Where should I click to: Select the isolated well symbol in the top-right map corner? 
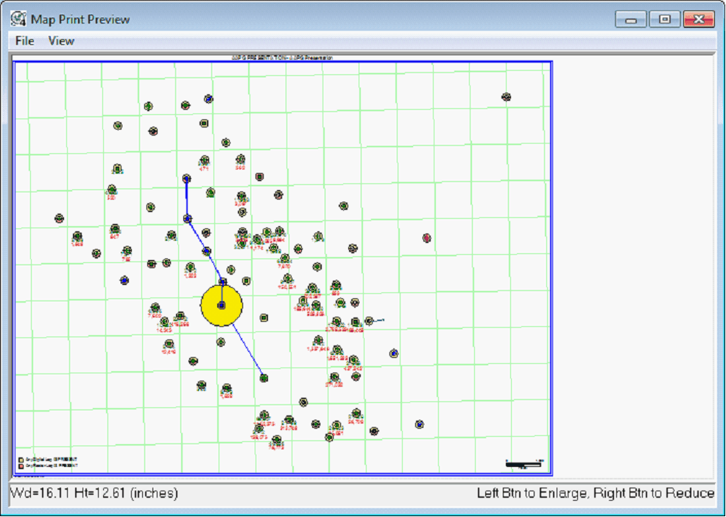(506, 97)
